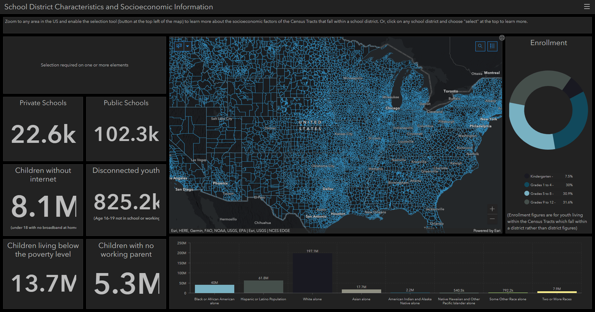Click the Las Vegas map label
The width and height of the screenshot is (595, 312).
coord(199,160)
